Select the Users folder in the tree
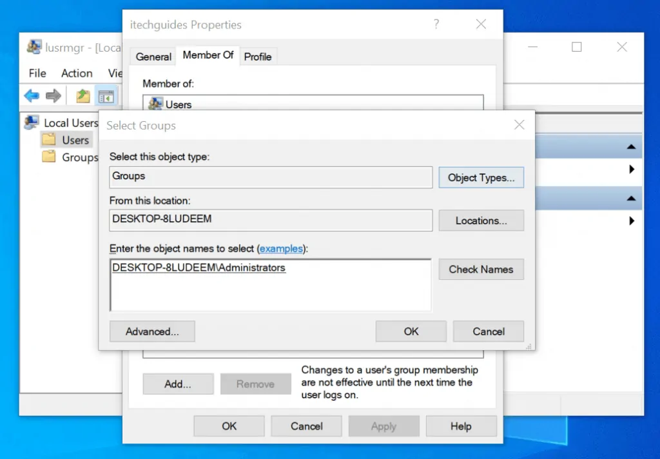The height and width of the screenshot is (459, 660). tap(75, 140)
